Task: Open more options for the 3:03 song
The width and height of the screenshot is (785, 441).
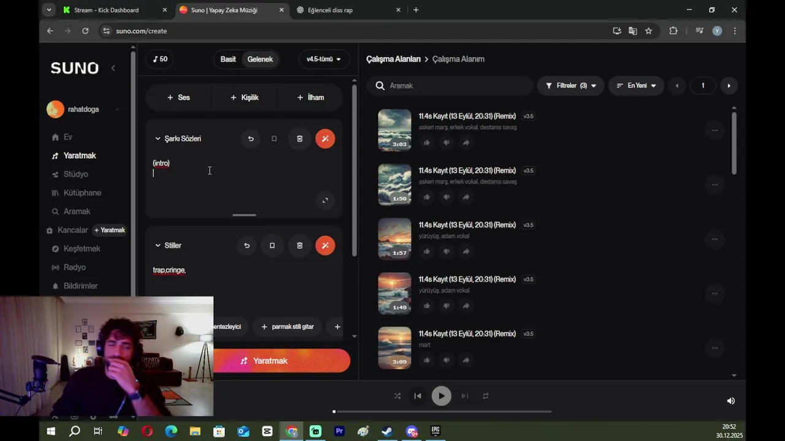Action: point(714,130)
